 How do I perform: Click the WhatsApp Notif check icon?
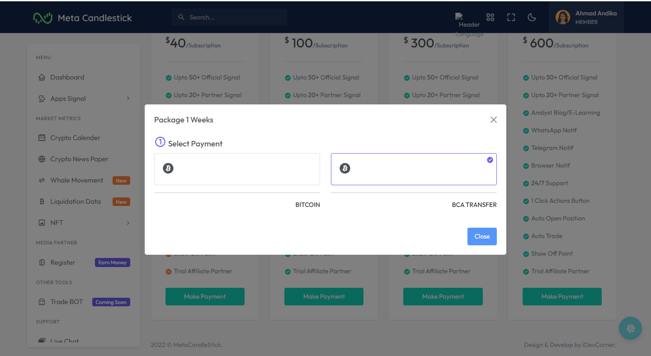tap(526, 131)
